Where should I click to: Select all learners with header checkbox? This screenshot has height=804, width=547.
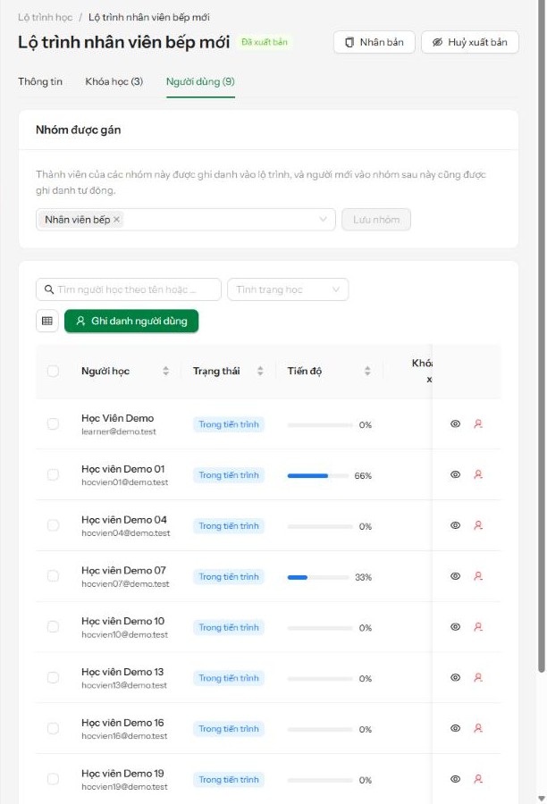tap(53, 371)
